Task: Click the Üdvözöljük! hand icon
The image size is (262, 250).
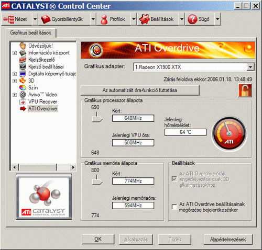Action: click(x=23, y=46)
